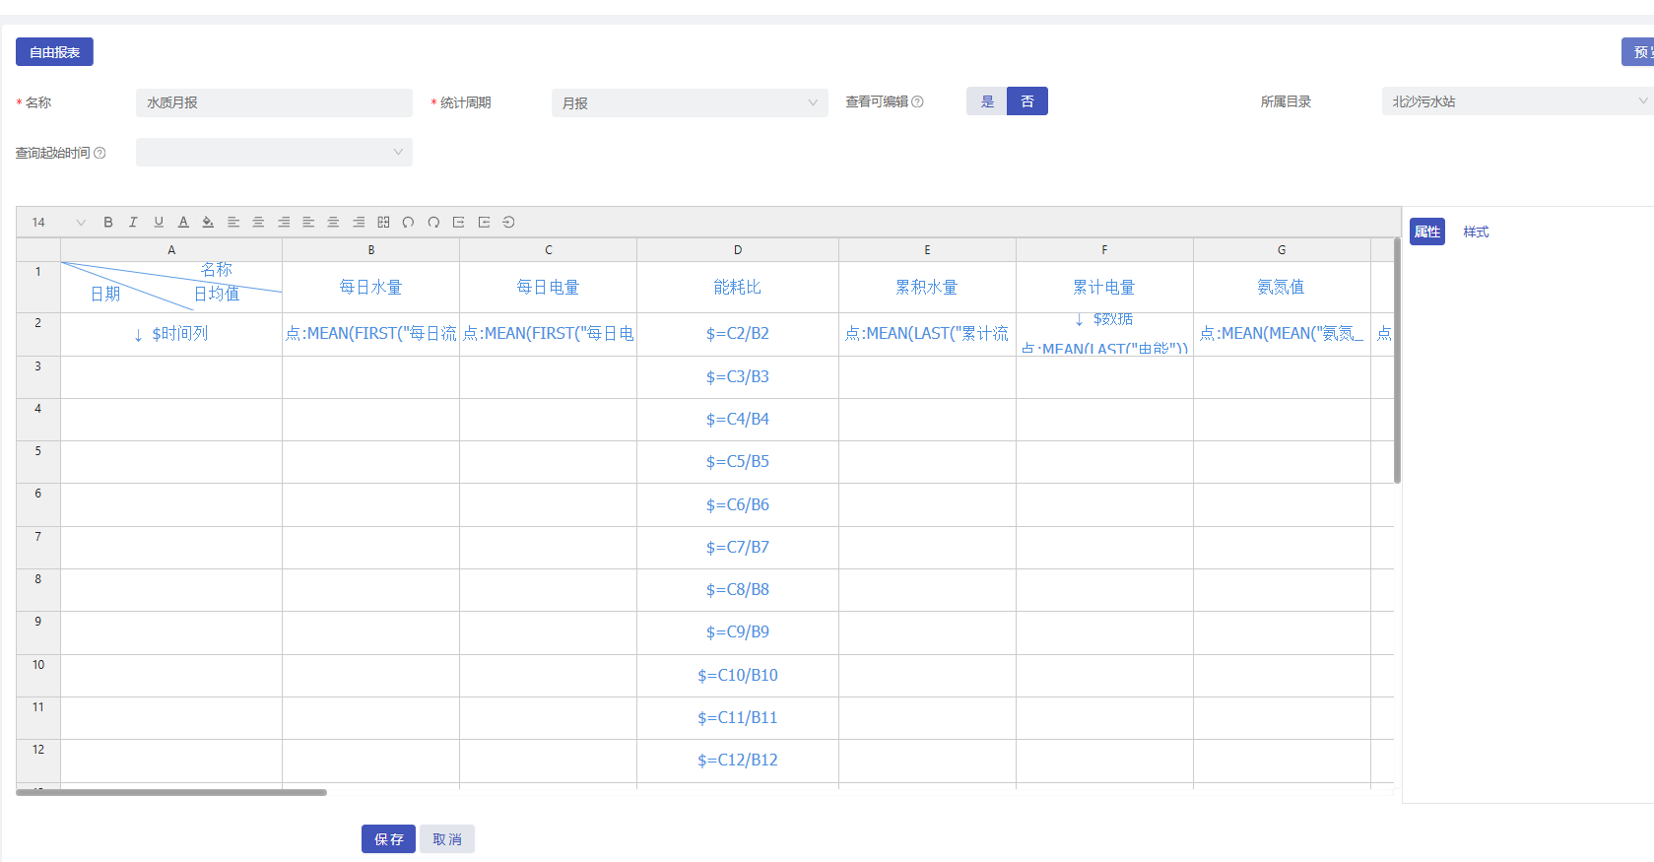Redo the last undone edit
Image resolution: width=1654 pixels, height=862 pixels.
(433, 223)
